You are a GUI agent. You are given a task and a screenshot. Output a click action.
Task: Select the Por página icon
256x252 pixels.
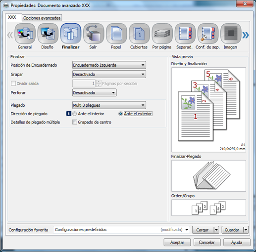[162, 34]
